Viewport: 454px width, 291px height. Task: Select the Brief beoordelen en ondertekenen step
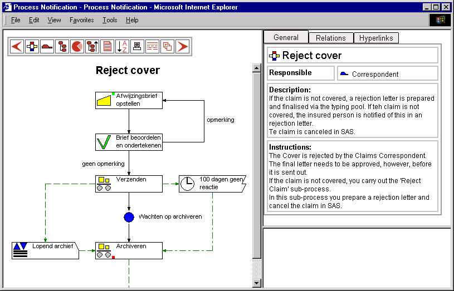pyautogui.click(x=129, y=142)
